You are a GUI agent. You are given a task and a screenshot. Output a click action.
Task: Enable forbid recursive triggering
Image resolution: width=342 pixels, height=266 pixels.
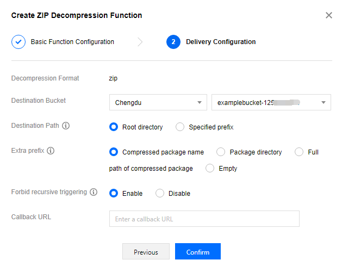114,193
